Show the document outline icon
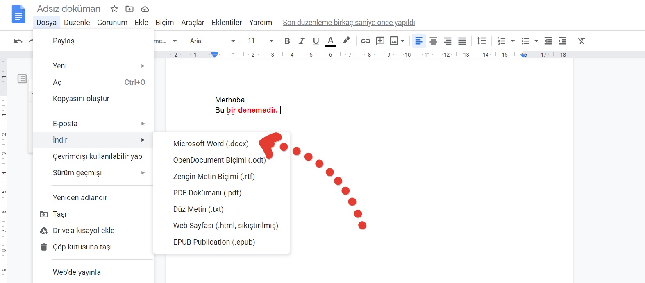645x283 pixels. (22, 79)
